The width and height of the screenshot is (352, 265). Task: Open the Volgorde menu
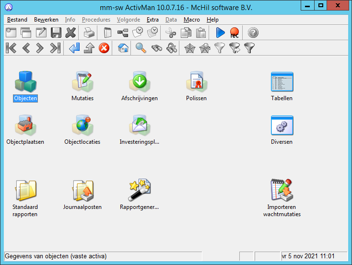click(129, 20)
